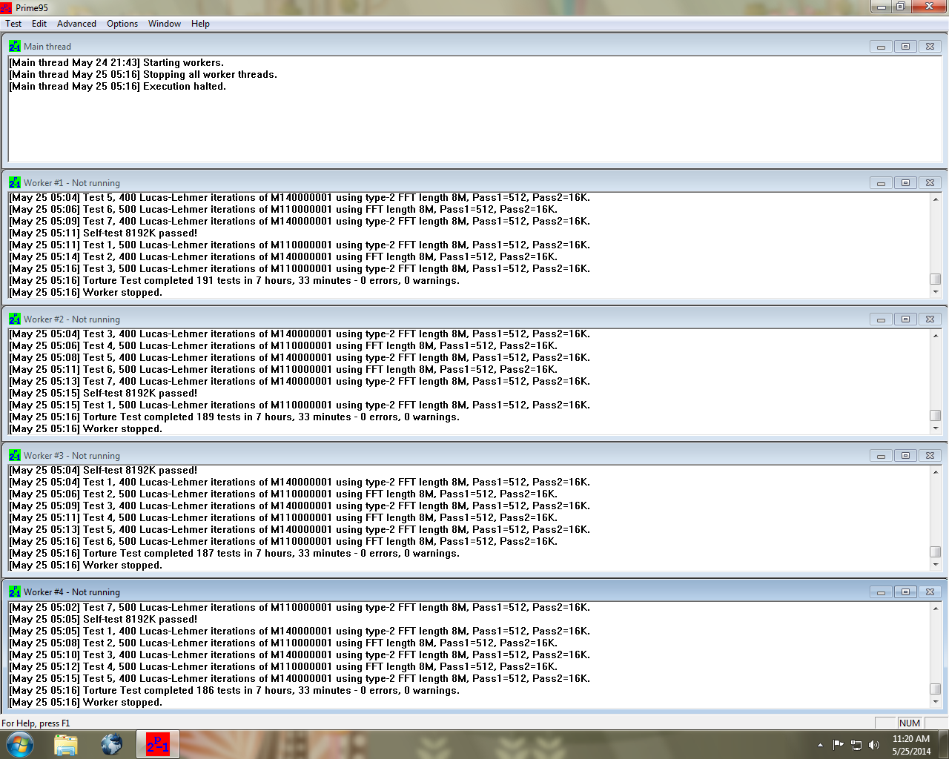Maximize the Worker #3 window

click(905, 455)
